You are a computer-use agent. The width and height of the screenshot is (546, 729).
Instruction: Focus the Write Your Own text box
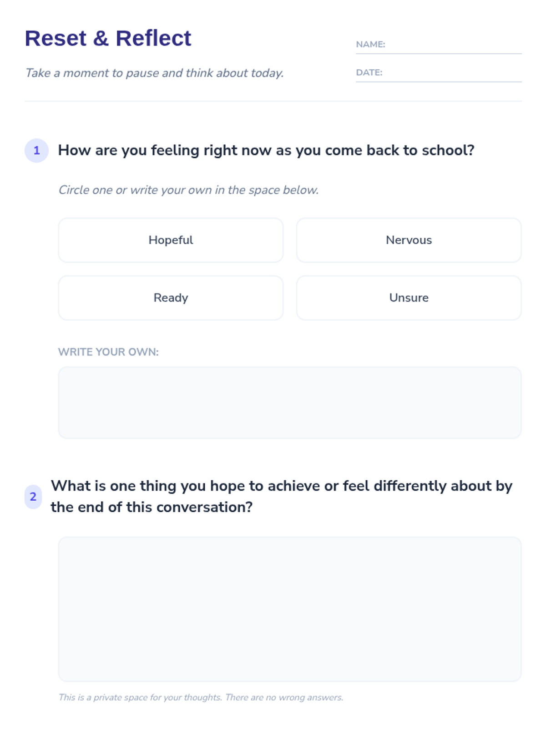pos(289,403)
